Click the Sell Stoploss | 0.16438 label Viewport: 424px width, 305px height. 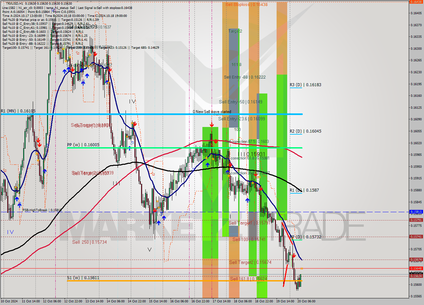[x=246, y=5]
